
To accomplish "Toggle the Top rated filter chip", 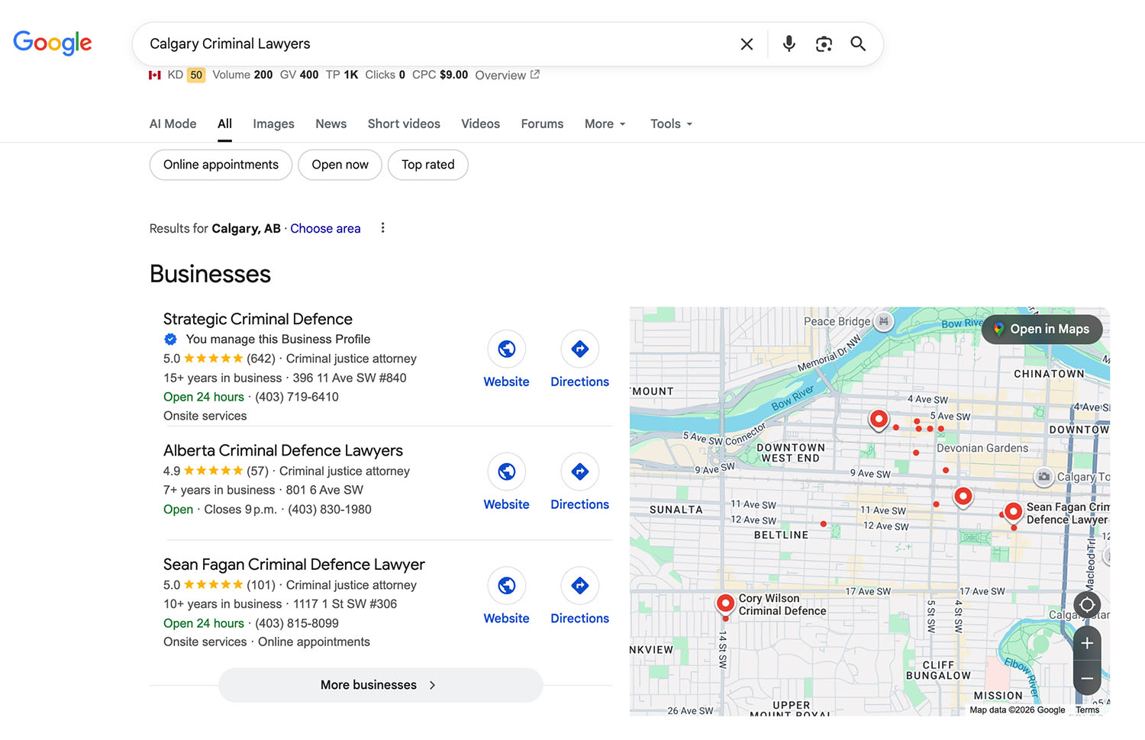I will (x=427, y=164).
